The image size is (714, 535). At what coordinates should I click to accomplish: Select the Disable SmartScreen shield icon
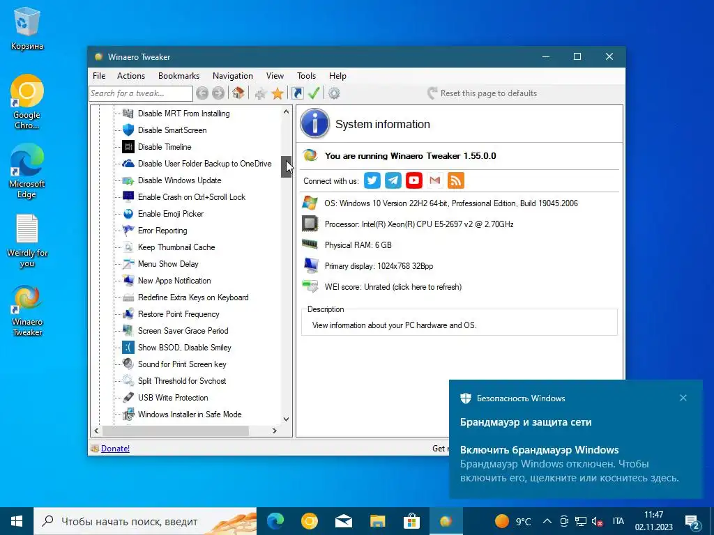pos(128,130)
